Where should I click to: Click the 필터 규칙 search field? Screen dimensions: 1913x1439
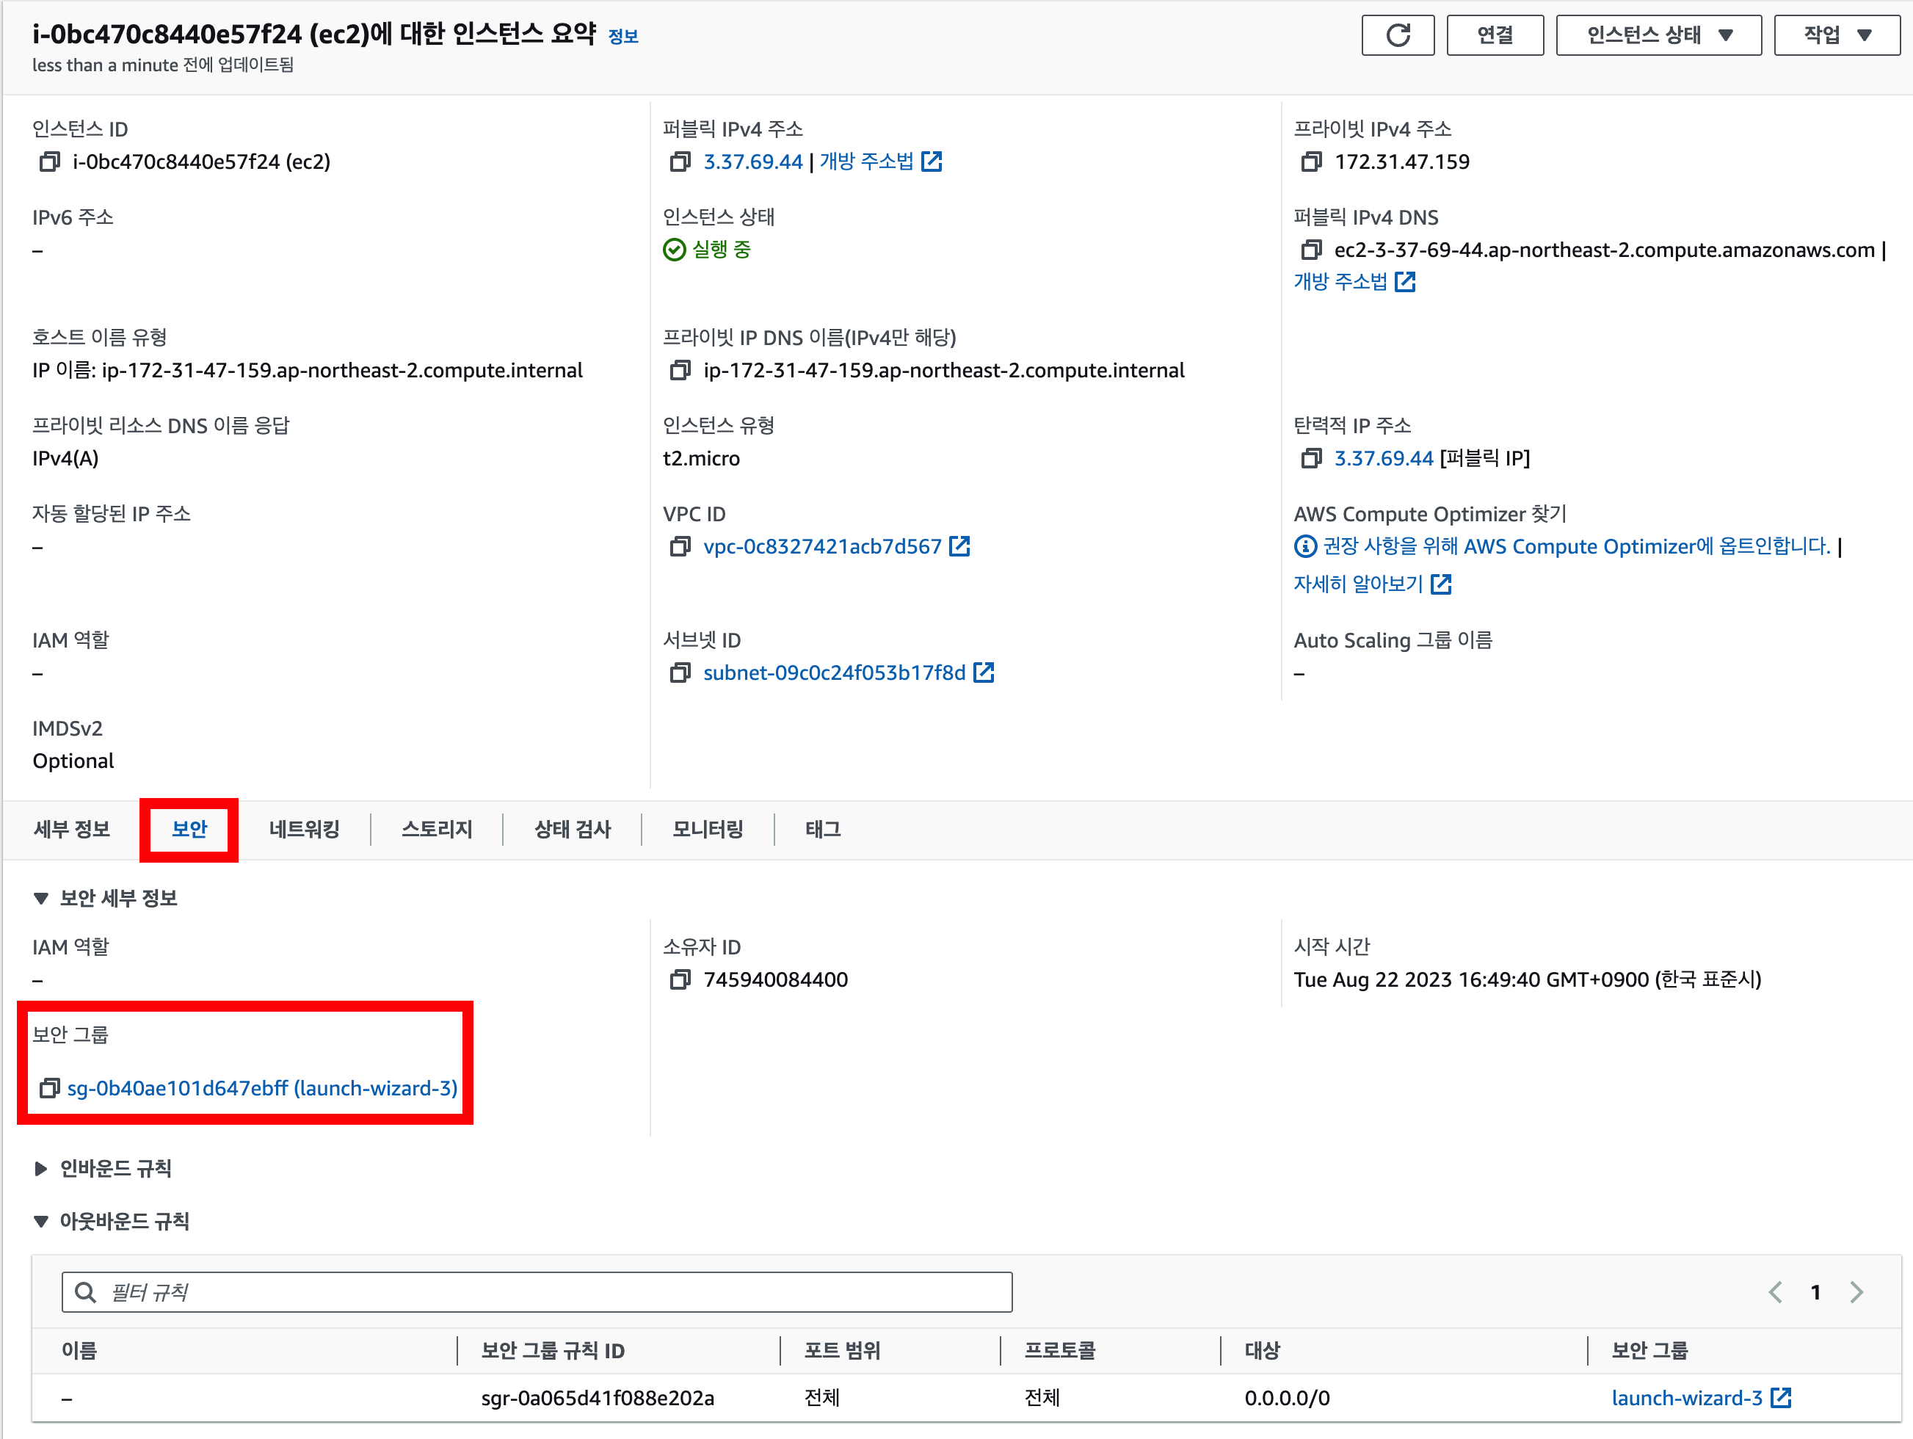click(x=536, y=1292)
